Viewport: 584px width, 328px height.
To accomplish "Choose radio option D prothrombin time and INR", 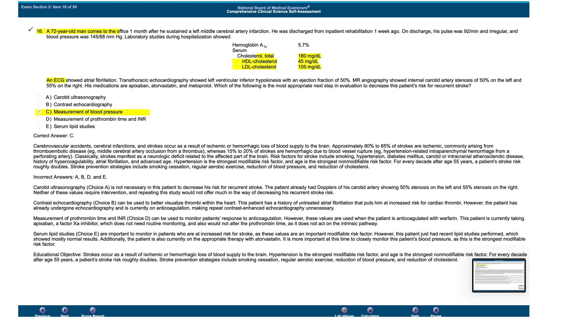I will click(x=39, y=119).
